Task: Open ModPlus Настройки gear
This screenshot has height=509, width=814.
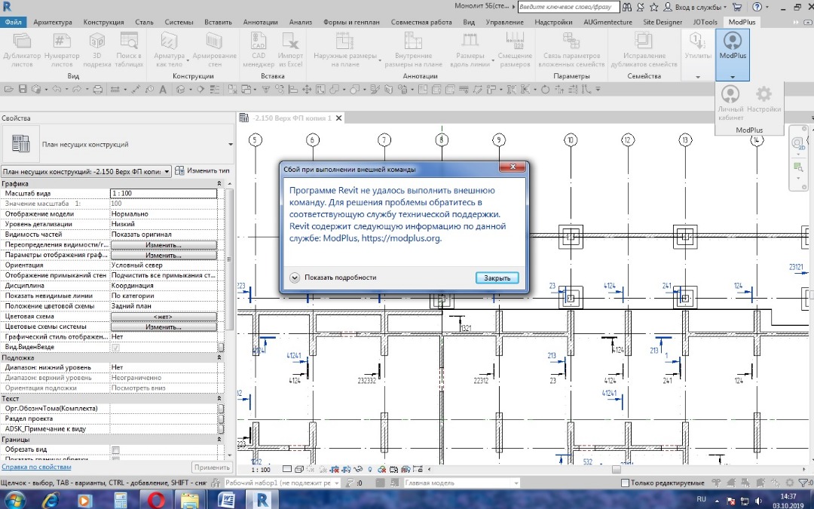Action: tap(764, 100)
